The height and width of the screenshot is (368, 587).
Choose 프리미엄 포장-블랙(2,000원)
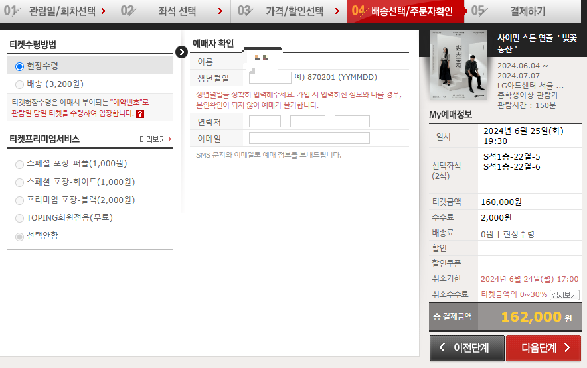pos(19,200)
